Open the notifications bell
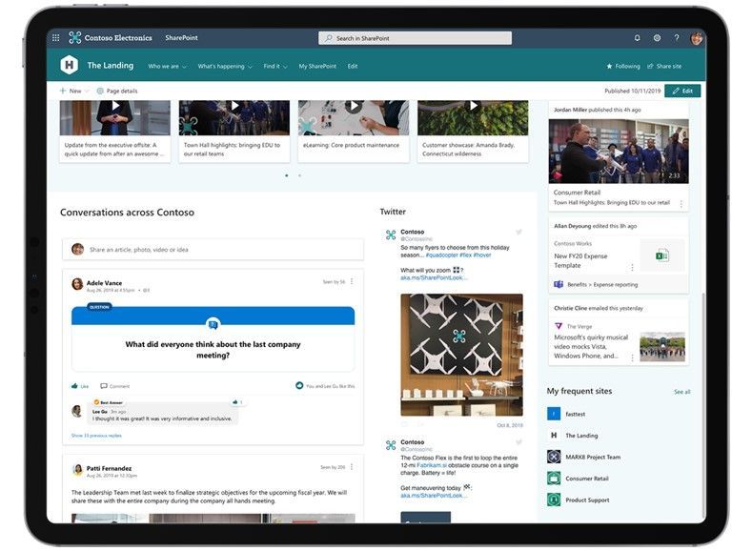The image size is (752, 551). coord(637,38)
